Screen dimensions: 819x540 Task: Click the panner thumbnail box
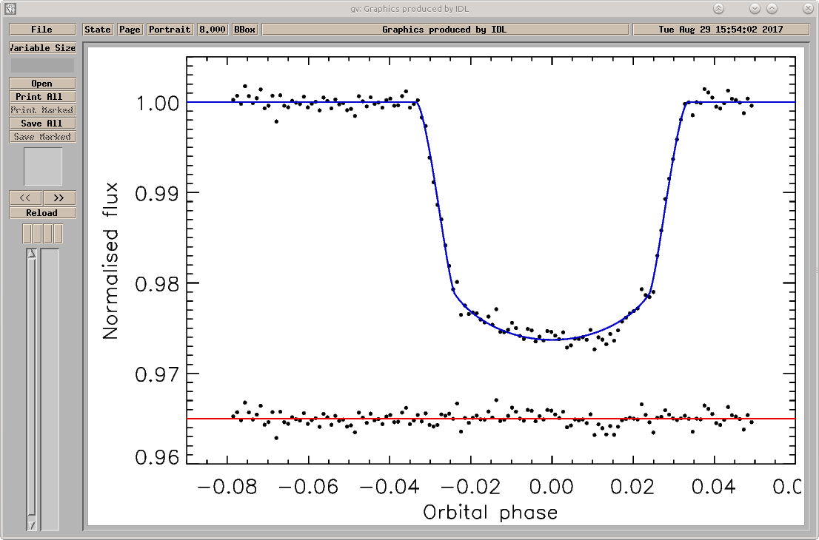(x=43, y=166)
